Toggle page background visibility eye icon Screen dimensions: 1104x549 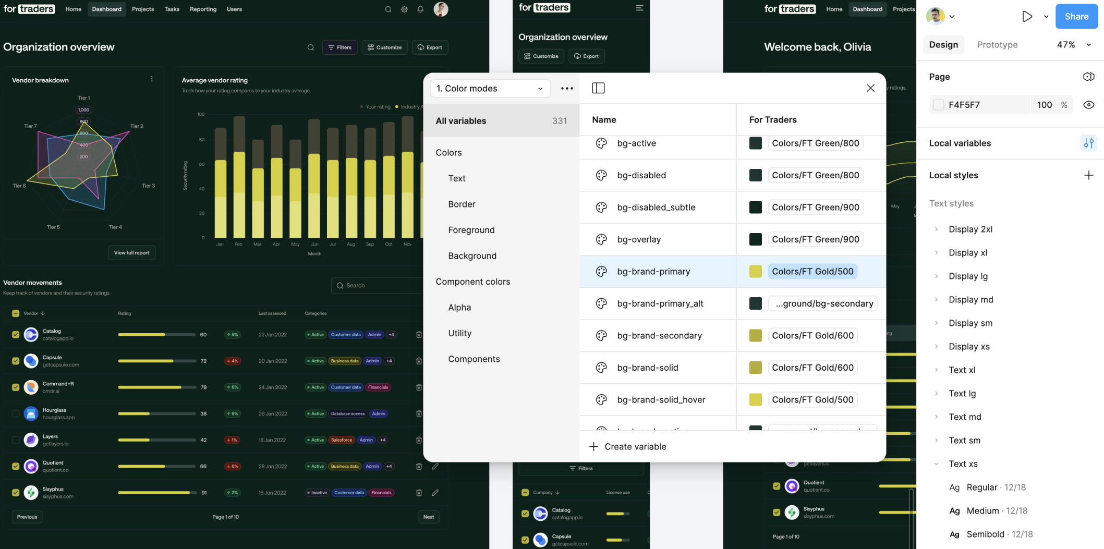tap(1088, 105)
